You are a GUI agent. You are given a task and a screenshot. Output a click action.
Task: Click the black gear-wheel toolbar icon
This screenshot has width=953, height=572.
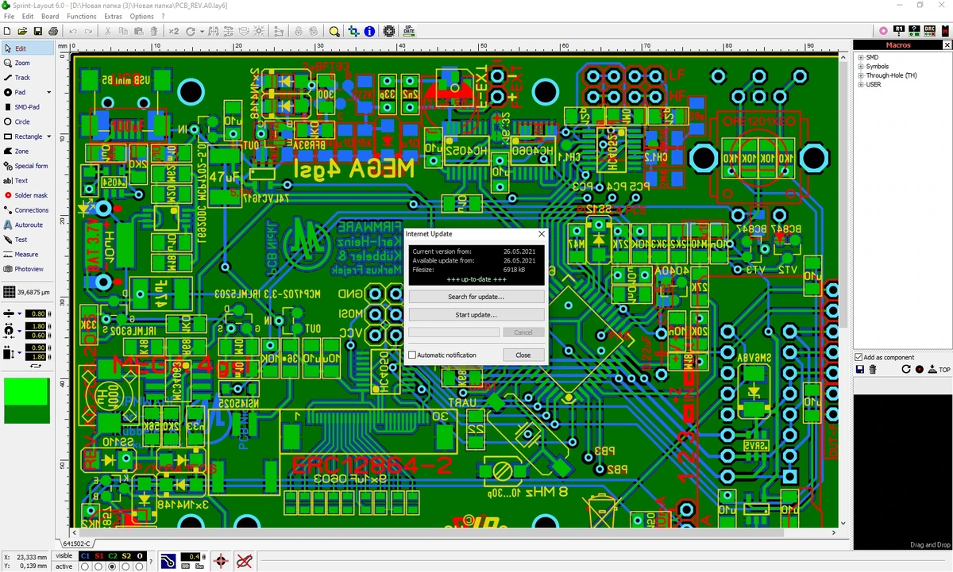tap(389, 31)
